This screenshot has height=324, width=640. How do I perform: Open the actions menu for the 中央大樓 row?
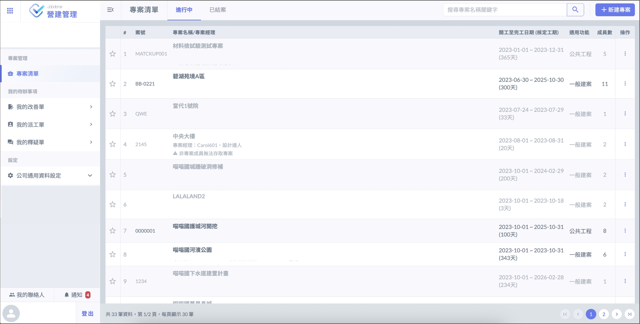tap(625, 144)
